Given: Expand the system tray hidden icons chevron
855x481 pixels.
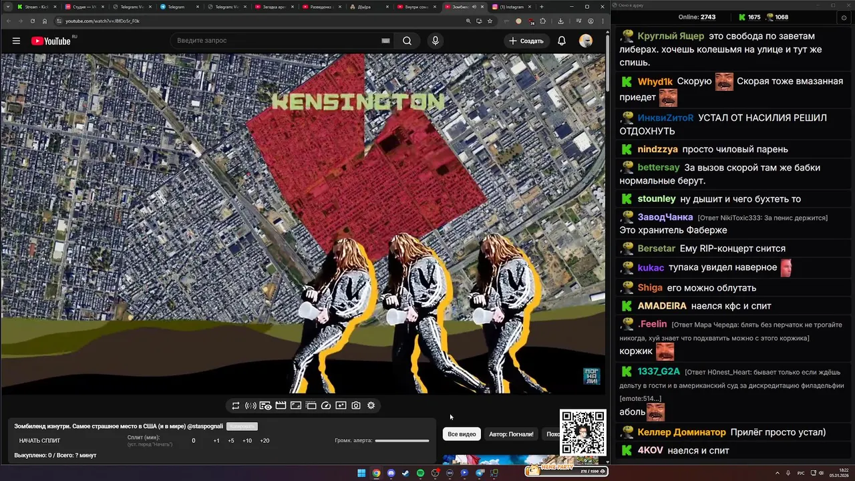Looking at the screenshot, I should click(x=779, y=473).
